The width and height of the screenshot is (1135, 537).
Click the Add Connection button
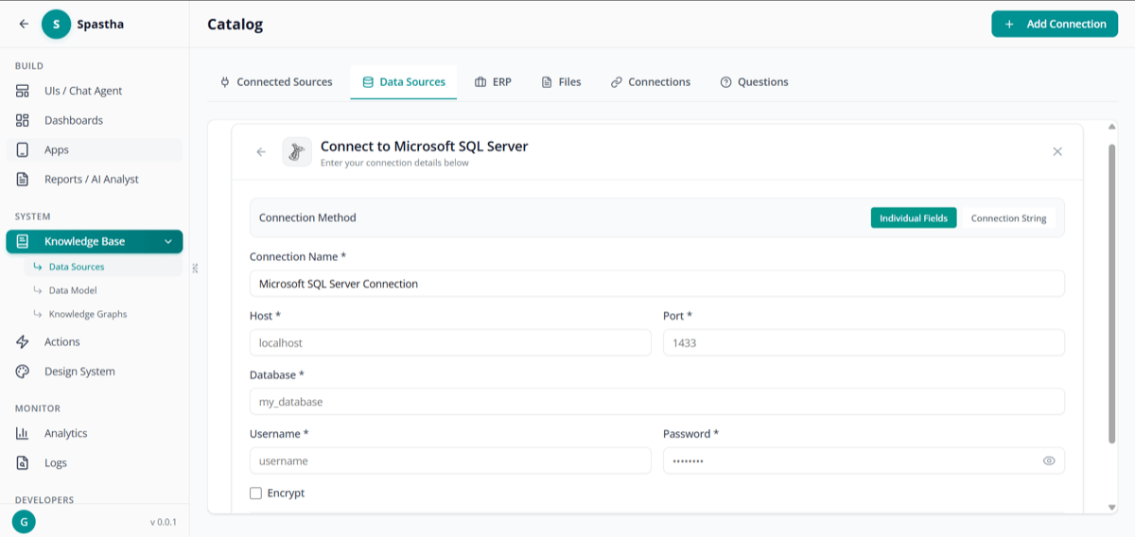(x=1055, y=25)
